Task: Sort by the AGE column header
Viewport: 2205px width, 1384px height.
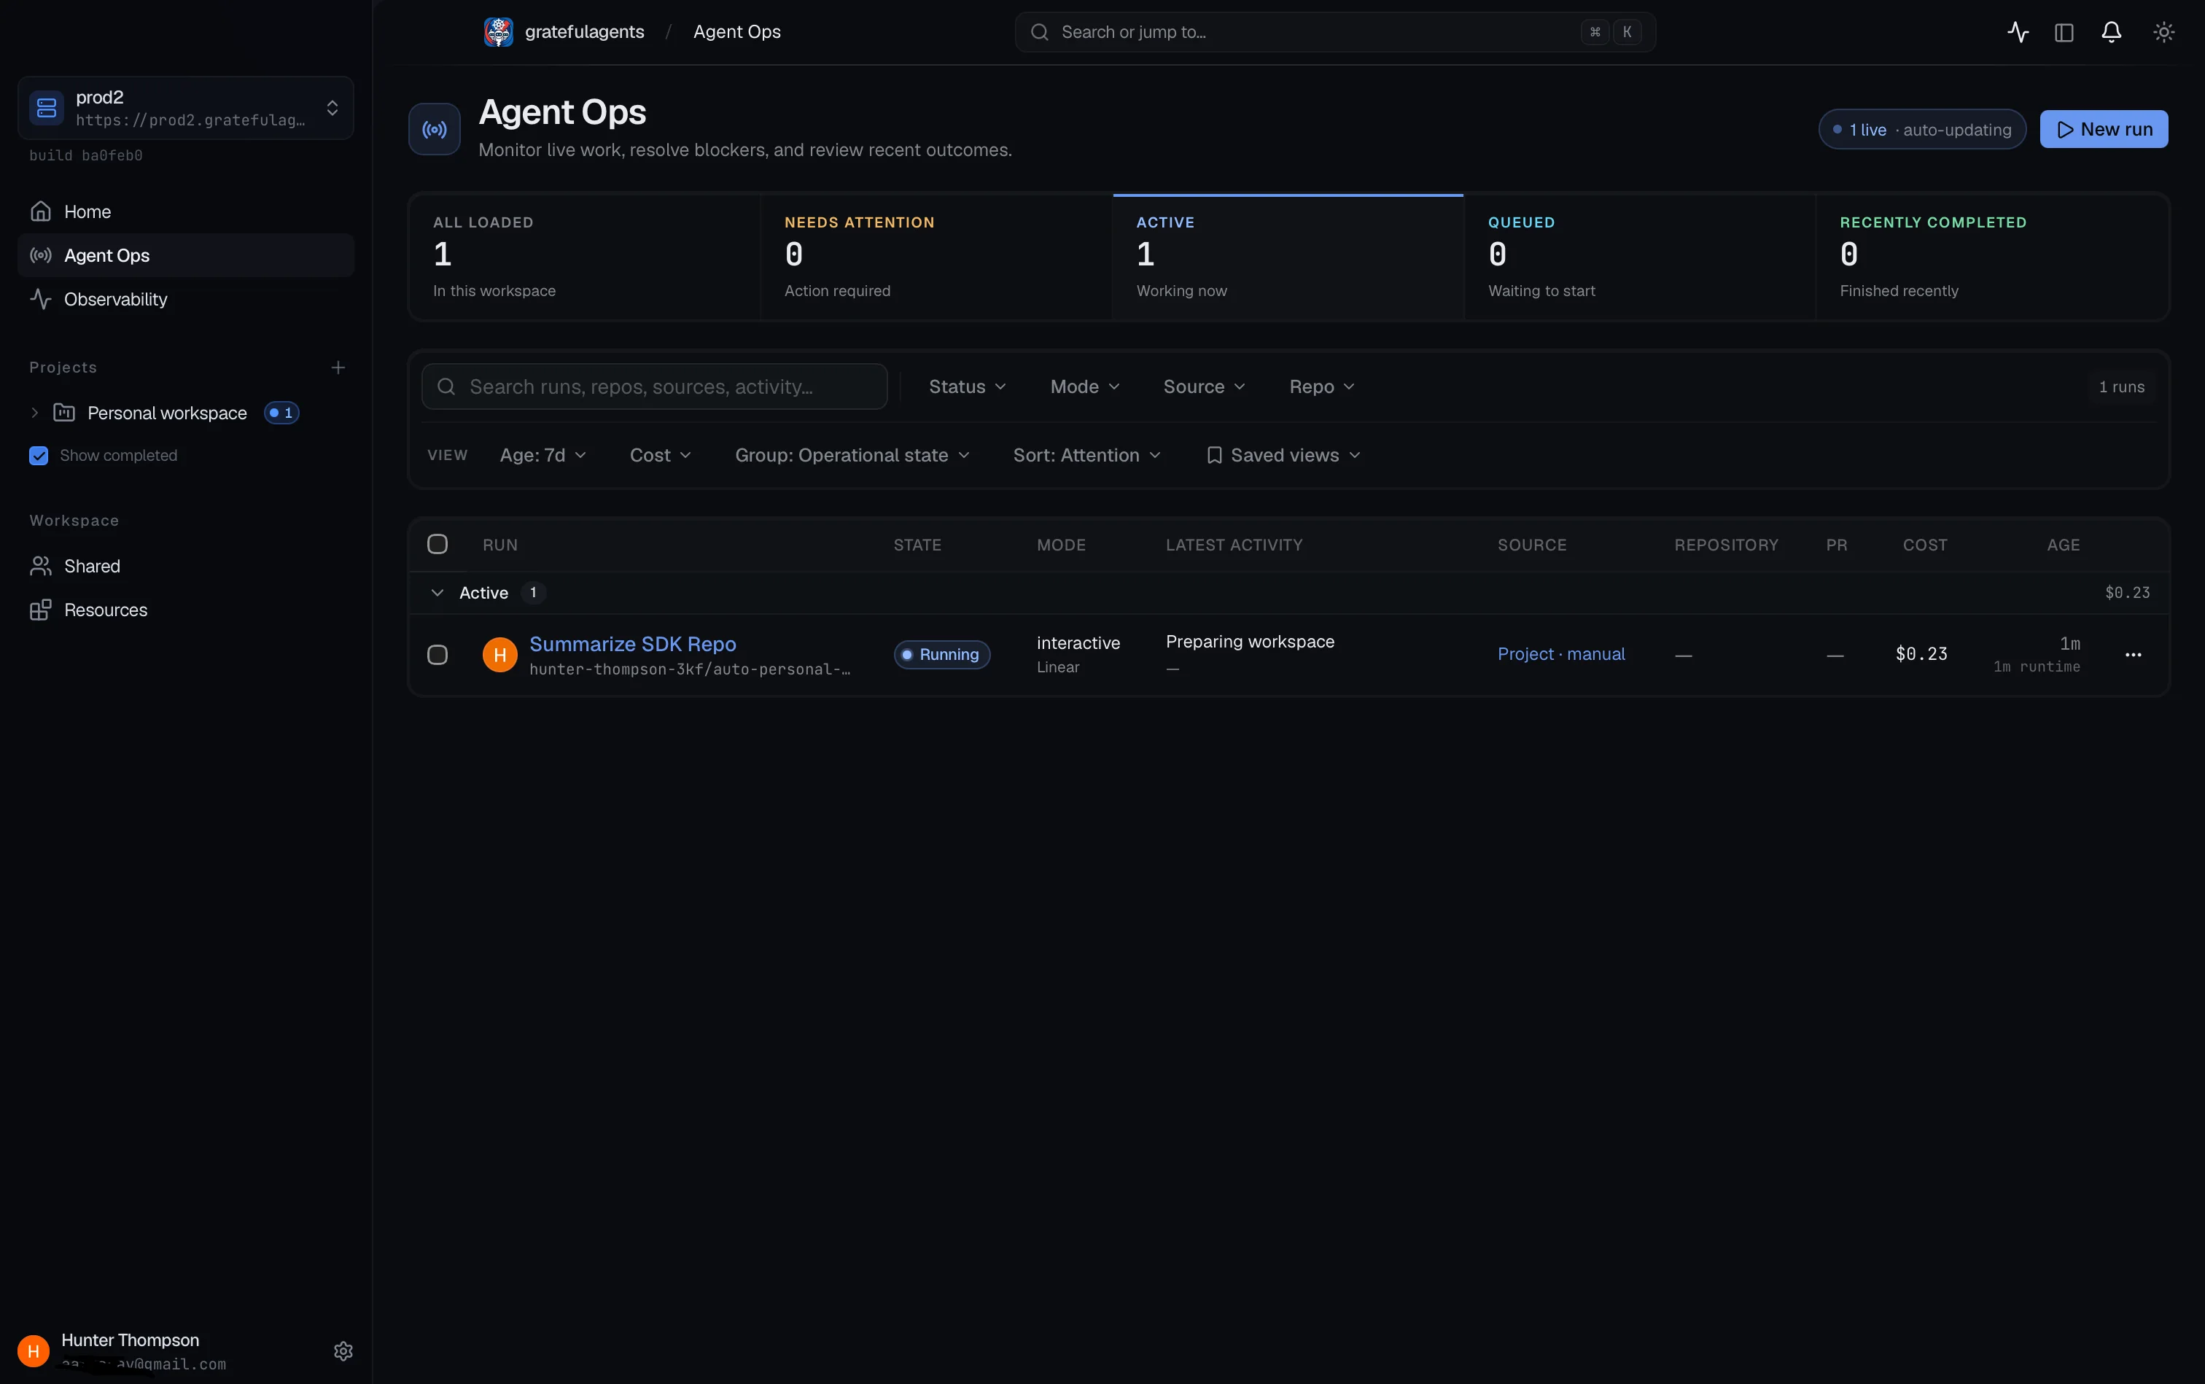Action: pos(2063,545)
